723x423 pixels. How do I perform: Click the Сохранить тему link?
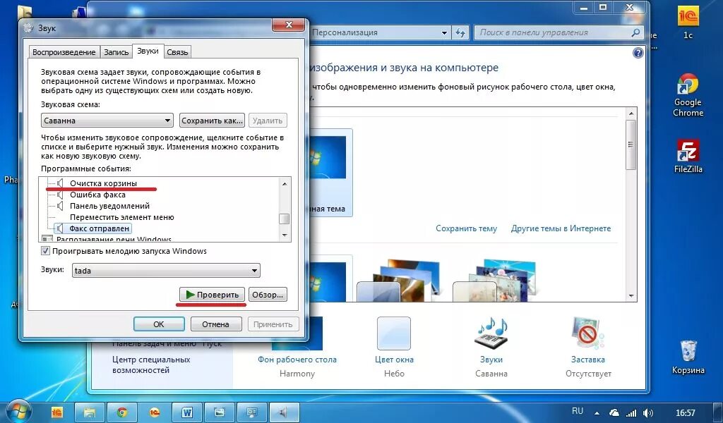466,228
